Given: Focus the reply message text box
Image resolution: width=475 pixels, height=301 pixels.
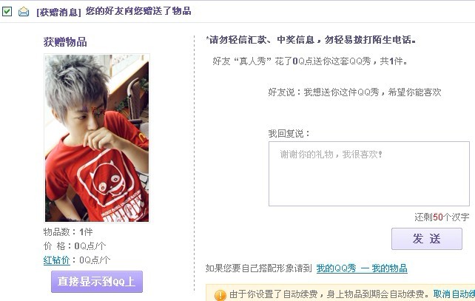Looking at the screenshot, I should coord(369,174).
